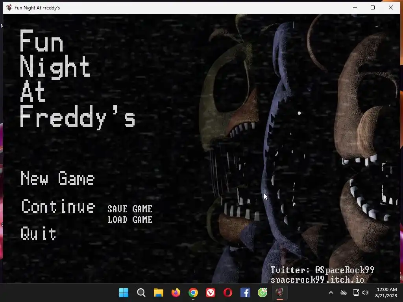Choose Quit in the game menu
Viewport: 403px width, 302px height.
38,234
